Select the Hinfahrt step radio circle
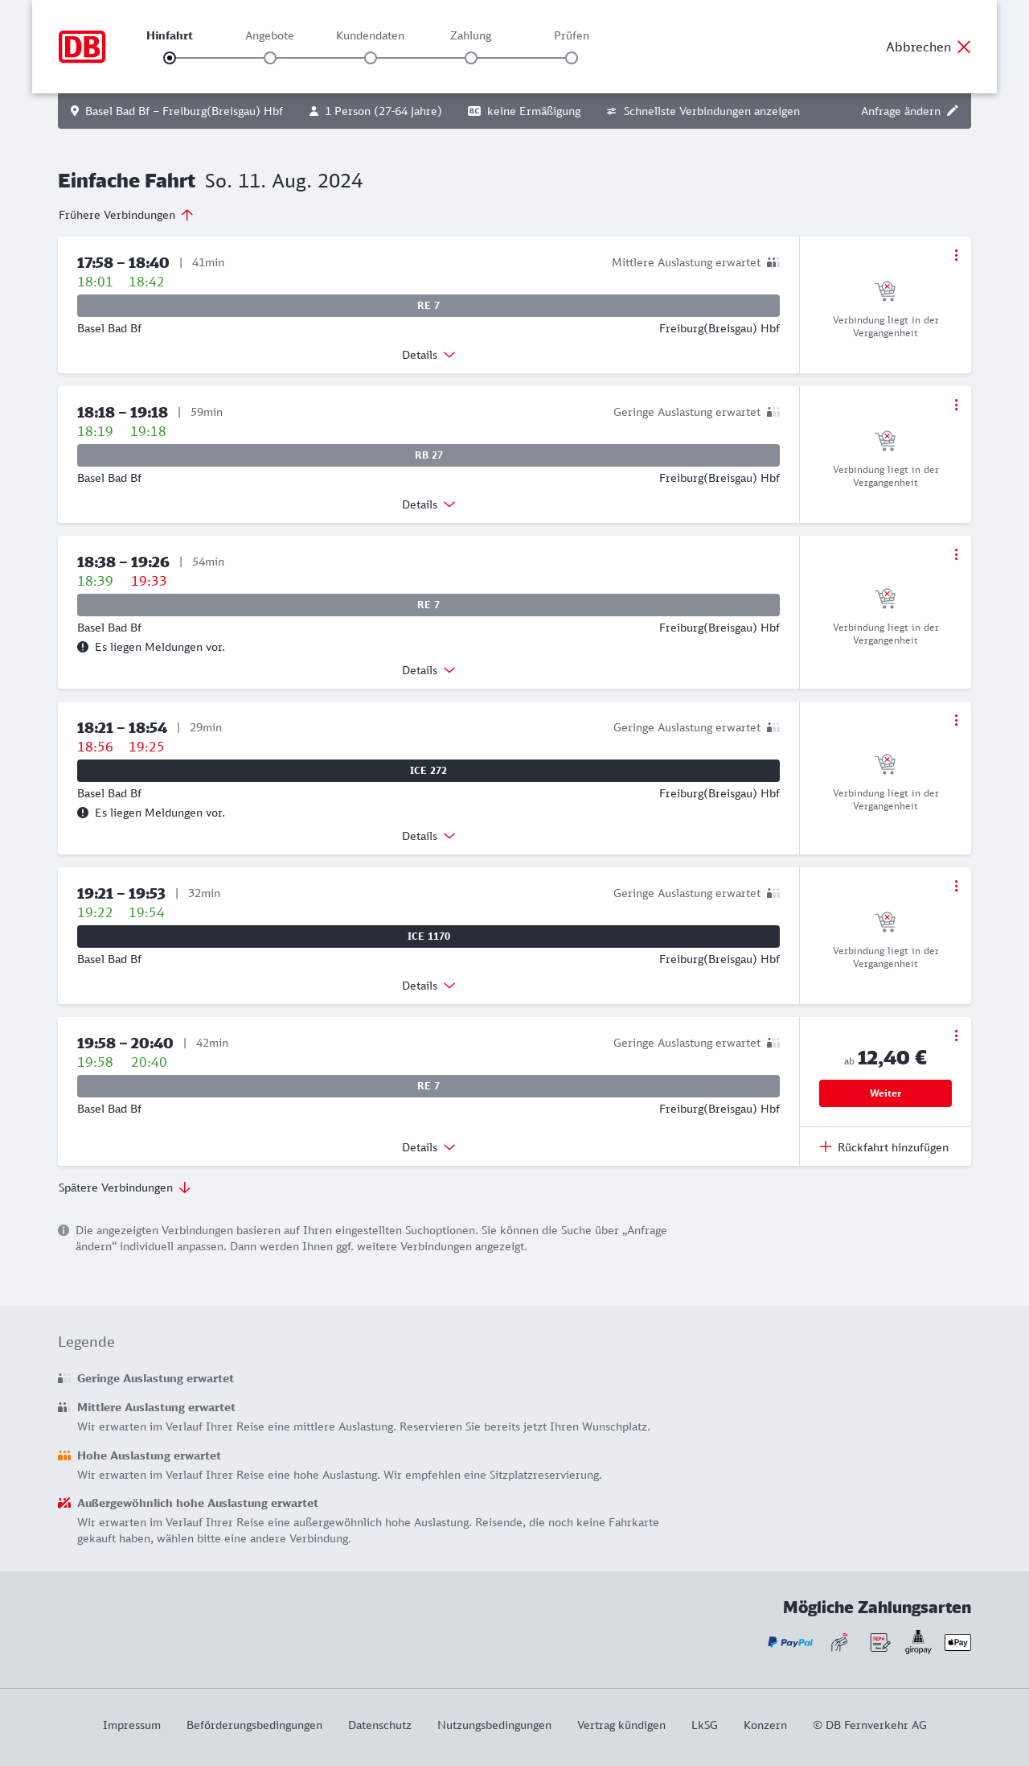The image size is (1029, 1766). pos(170,58)
